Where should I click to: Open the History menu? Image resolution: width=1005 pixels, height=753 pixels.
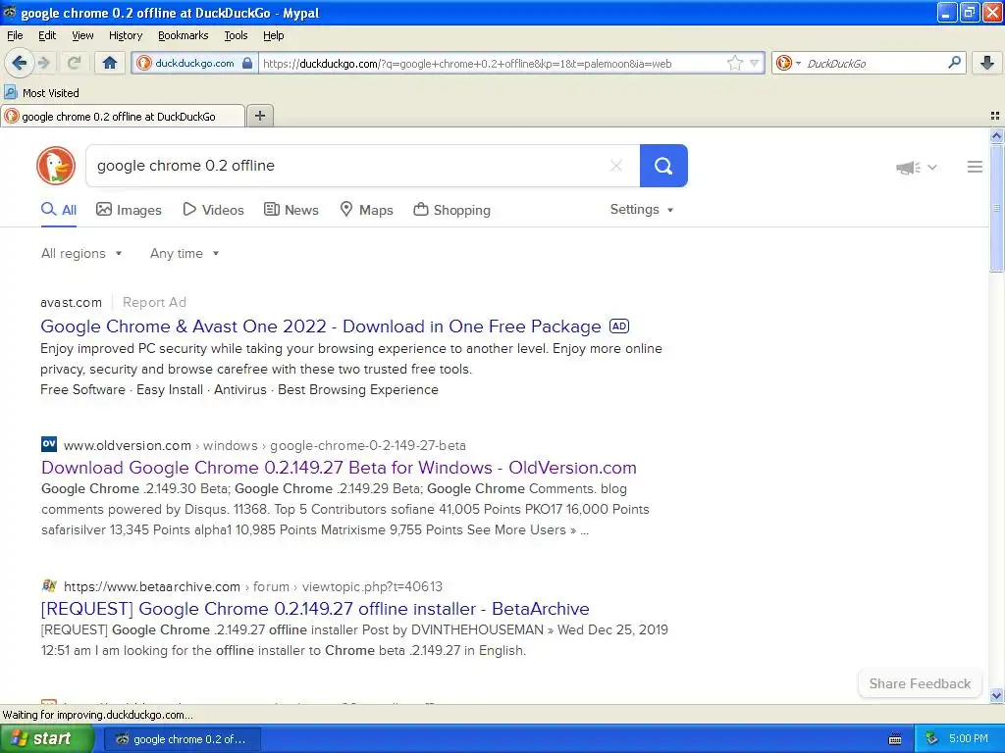(x=125, y=35)
